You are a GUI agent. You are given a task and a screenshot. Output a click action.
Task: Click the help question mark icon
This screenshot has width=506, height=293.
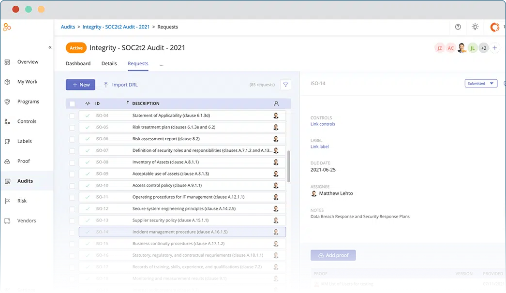(458, 27)
